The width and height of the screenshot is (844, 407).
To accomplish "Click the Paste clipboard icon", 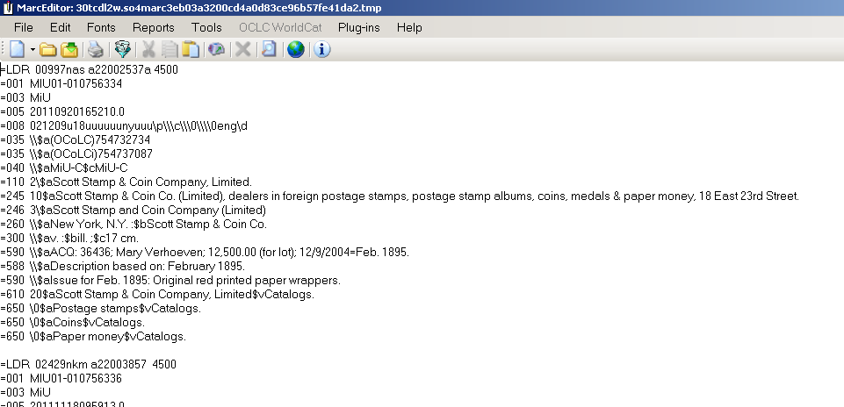I will (191, 49).
